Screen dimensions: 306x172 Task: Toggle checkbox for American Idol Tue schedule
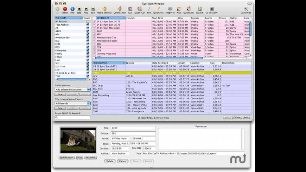[x=94, y=38]
